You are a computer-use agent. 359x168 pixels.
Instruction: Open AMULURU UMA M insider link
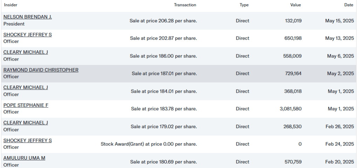pos(24,158)
